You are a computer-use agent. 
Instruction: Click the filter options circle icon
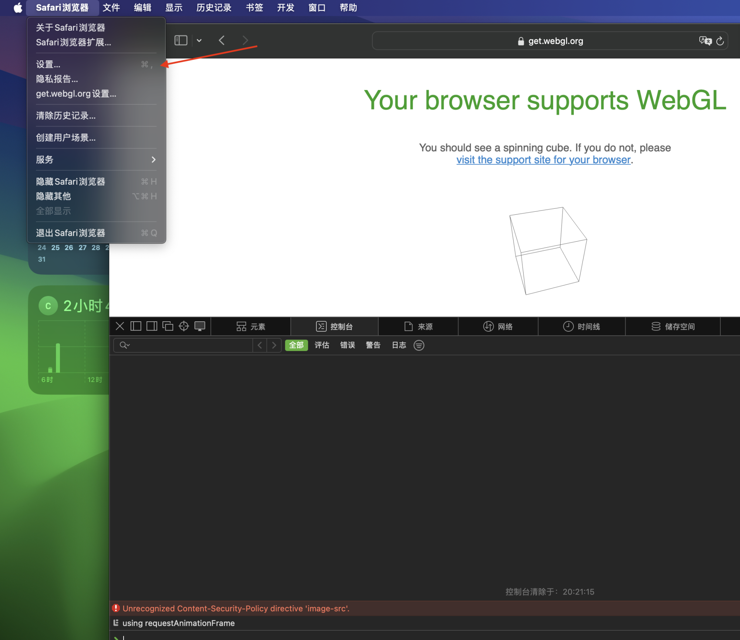tap(419, 345)
